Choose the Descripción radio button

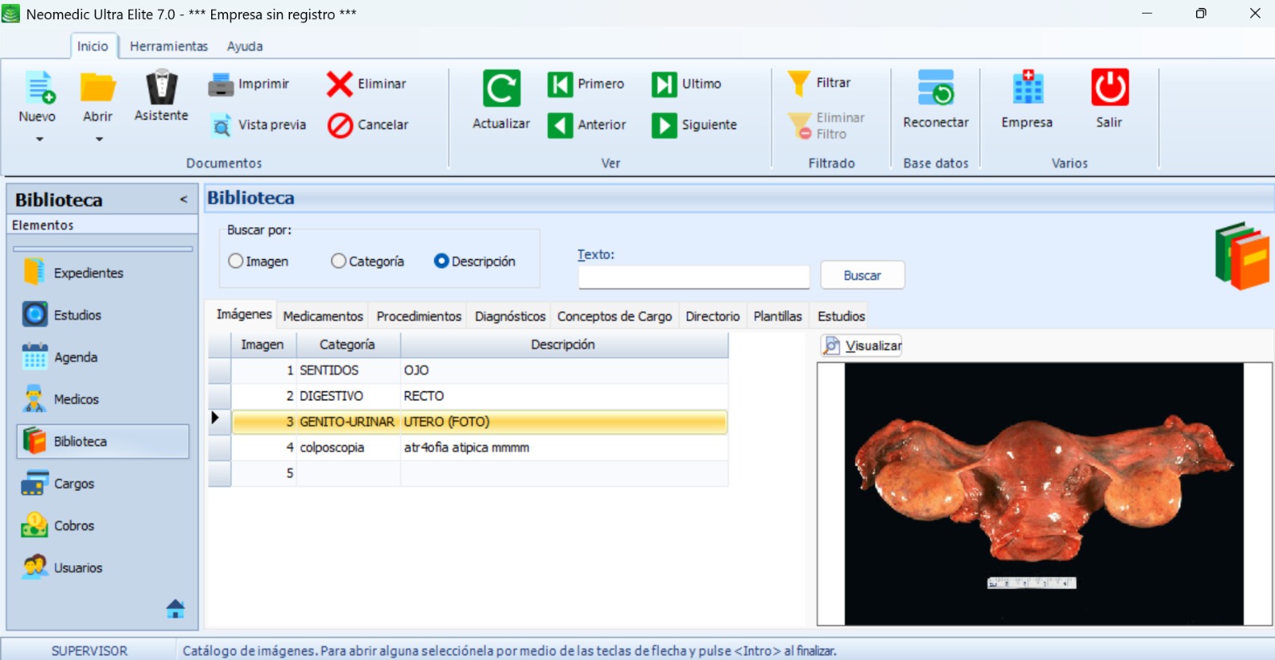click(441, 261)
